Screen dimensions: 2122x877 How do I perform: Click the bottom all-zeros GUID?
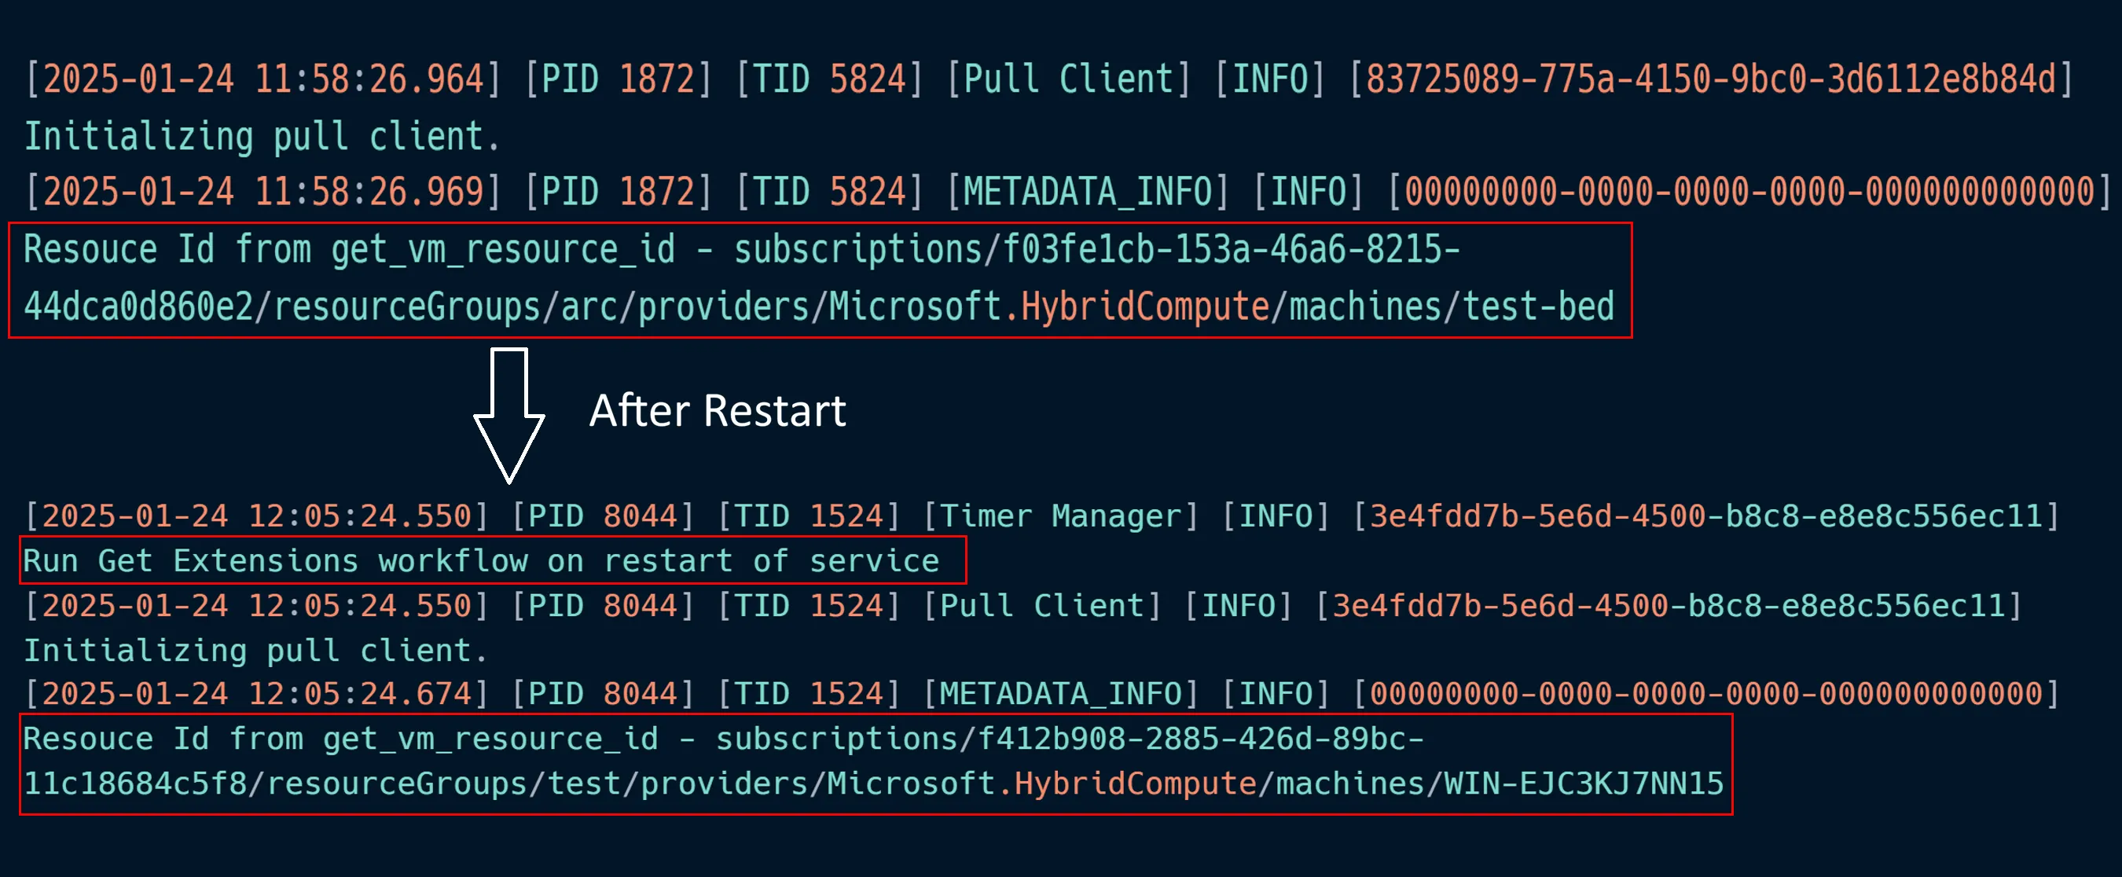point(1705,694)
